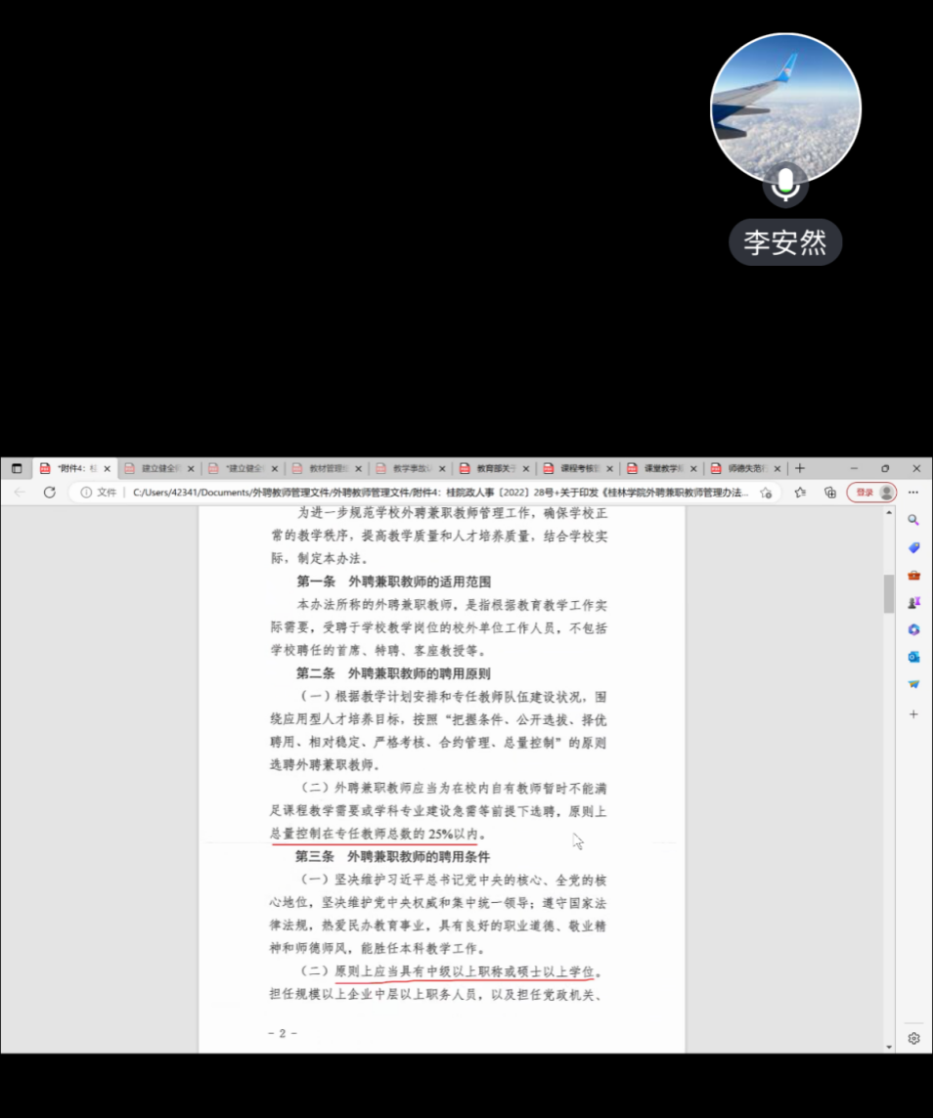
Task: Open the Favorites list star icon
Action: (x=800, y=493)
